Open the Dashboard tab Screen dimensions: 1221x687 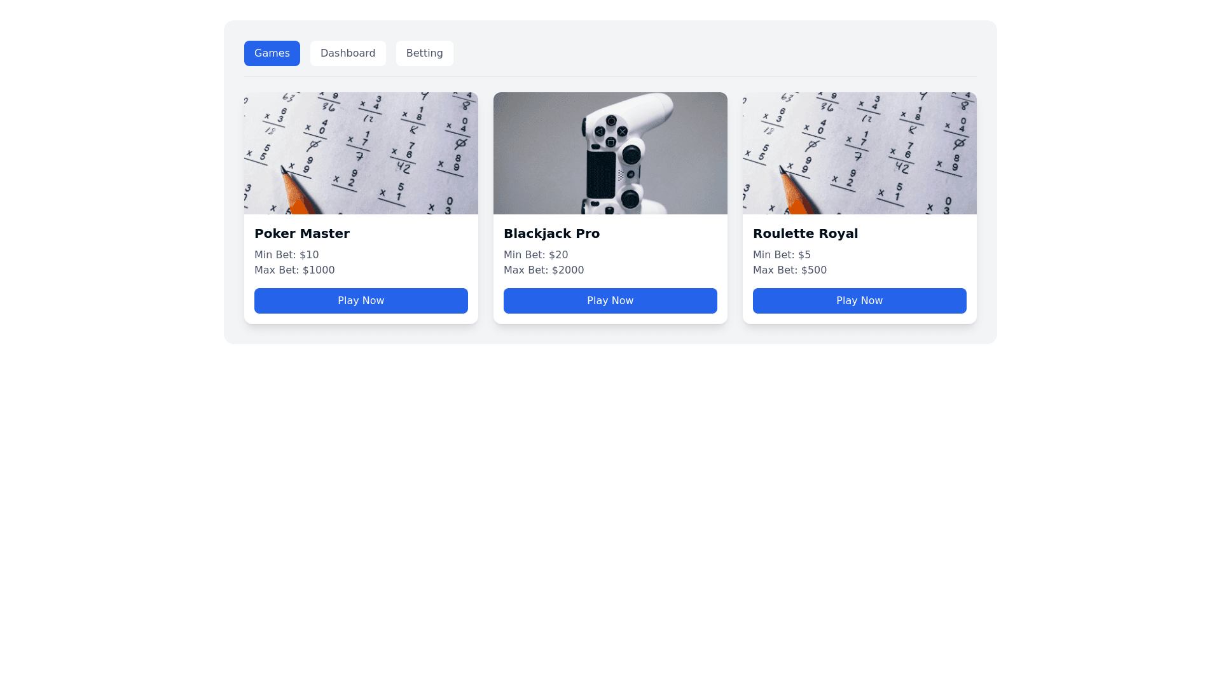point(348,53)
